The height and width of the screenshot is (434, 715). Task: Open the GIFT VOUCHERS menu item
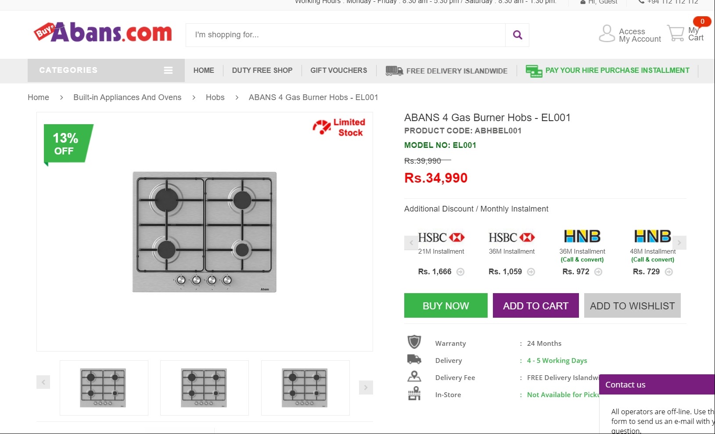coord(338,70)
